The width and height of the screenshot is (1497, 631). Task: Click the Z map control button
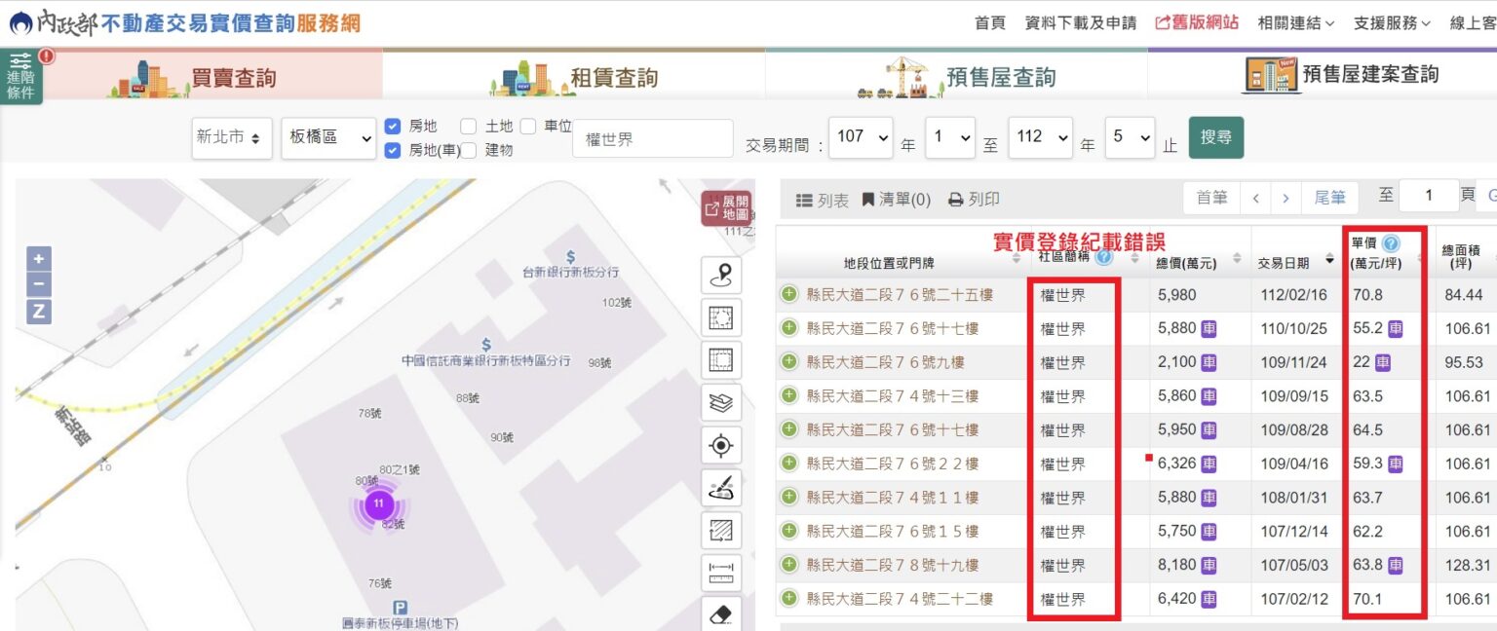tap(39, 312)
